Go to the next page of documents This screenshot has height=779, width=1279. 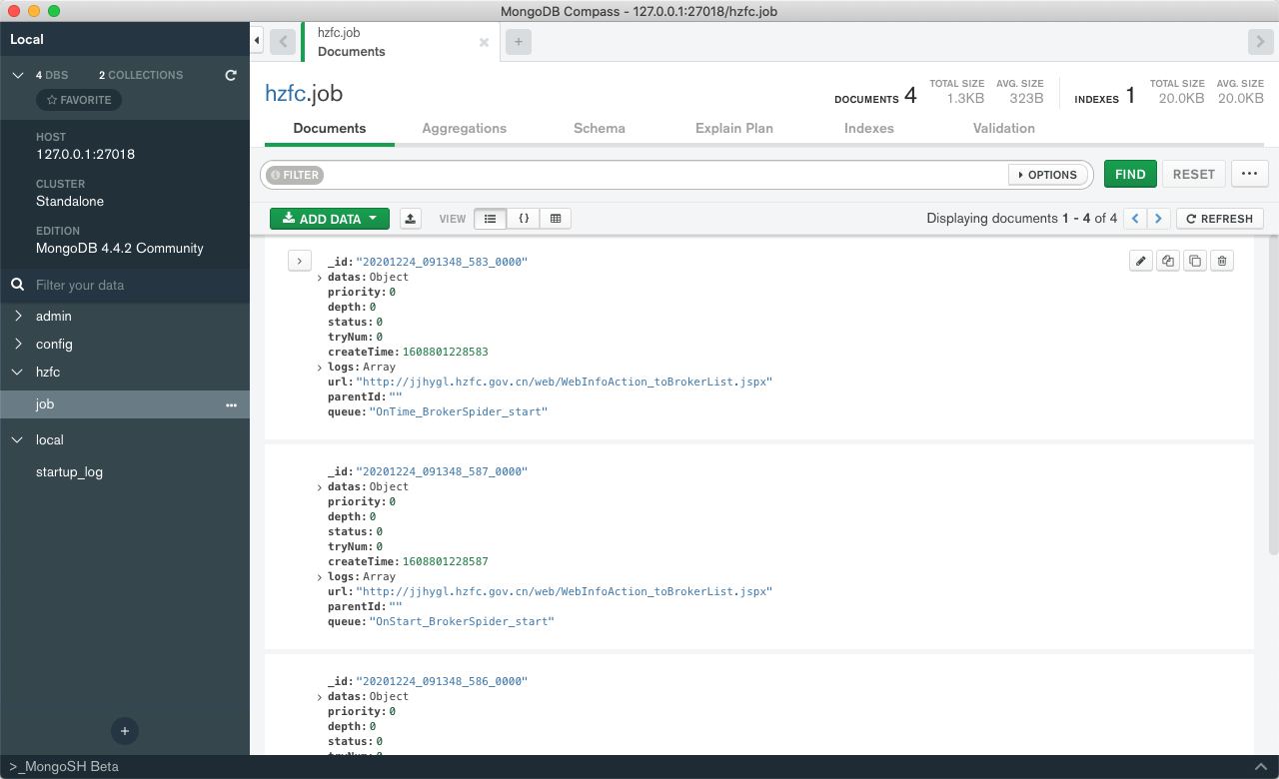click(1159, 219)
